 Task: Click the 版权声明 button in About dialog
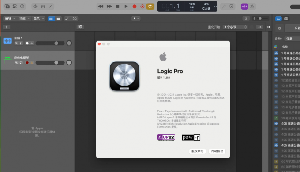point(198,151)
